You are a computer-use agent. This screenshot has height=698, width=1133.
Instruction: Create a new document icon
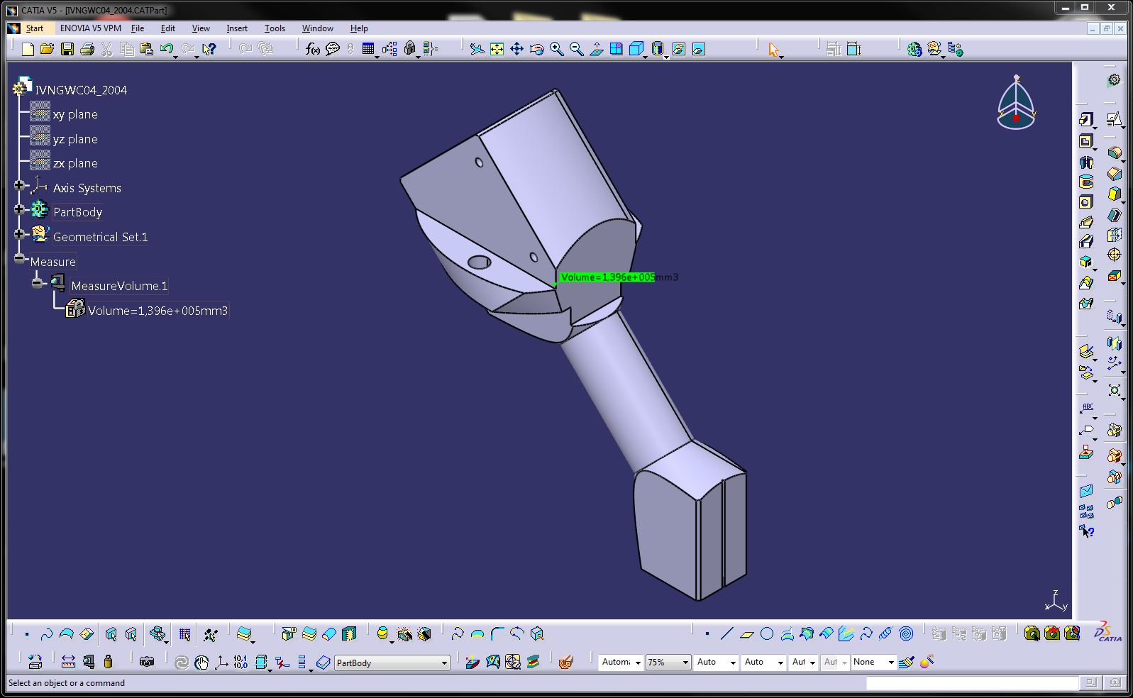[28, 49]
